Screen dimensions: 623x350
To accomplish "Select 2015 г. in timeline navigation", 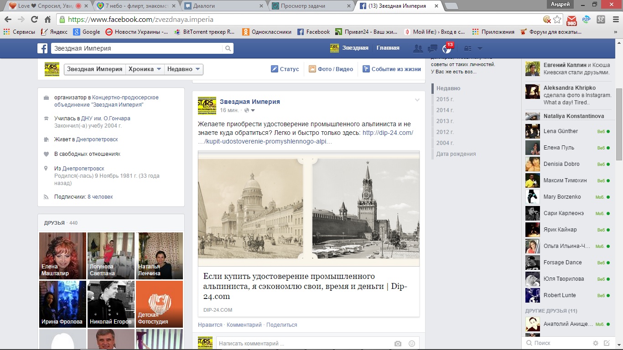I will tap(445, 99).
